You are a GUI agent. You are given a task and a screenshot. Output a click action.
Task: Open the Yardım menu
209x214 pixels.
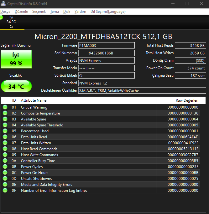[x=80, y=12]
